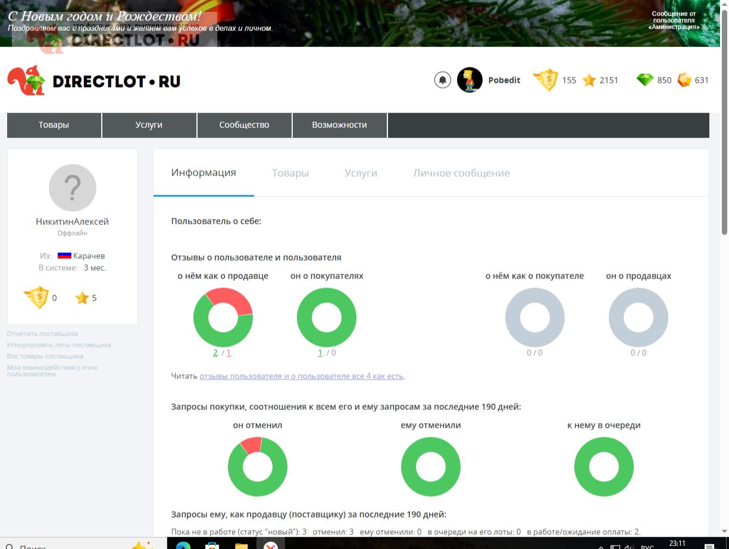Image resolution: width=729 pixels, height=549 pixels.
Task: Click the red segment of the seller reviews chart
Action: pyautogui.click(x=233, y=300)
